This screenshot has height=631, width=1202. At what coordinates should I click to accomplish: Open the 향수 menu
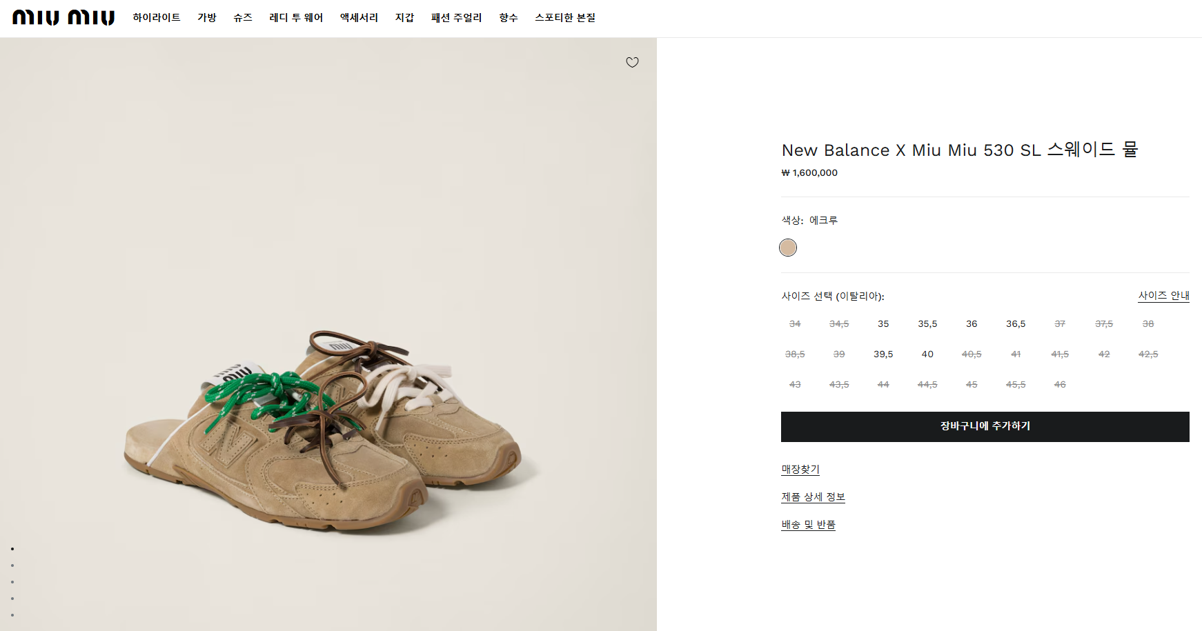pos(509,17)
